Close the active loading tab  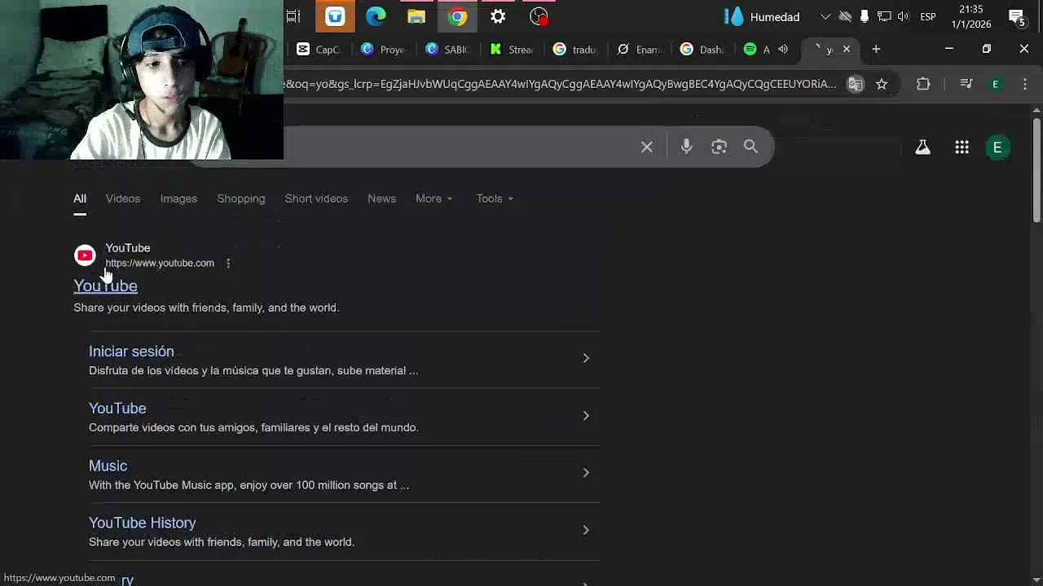point(846,50)
